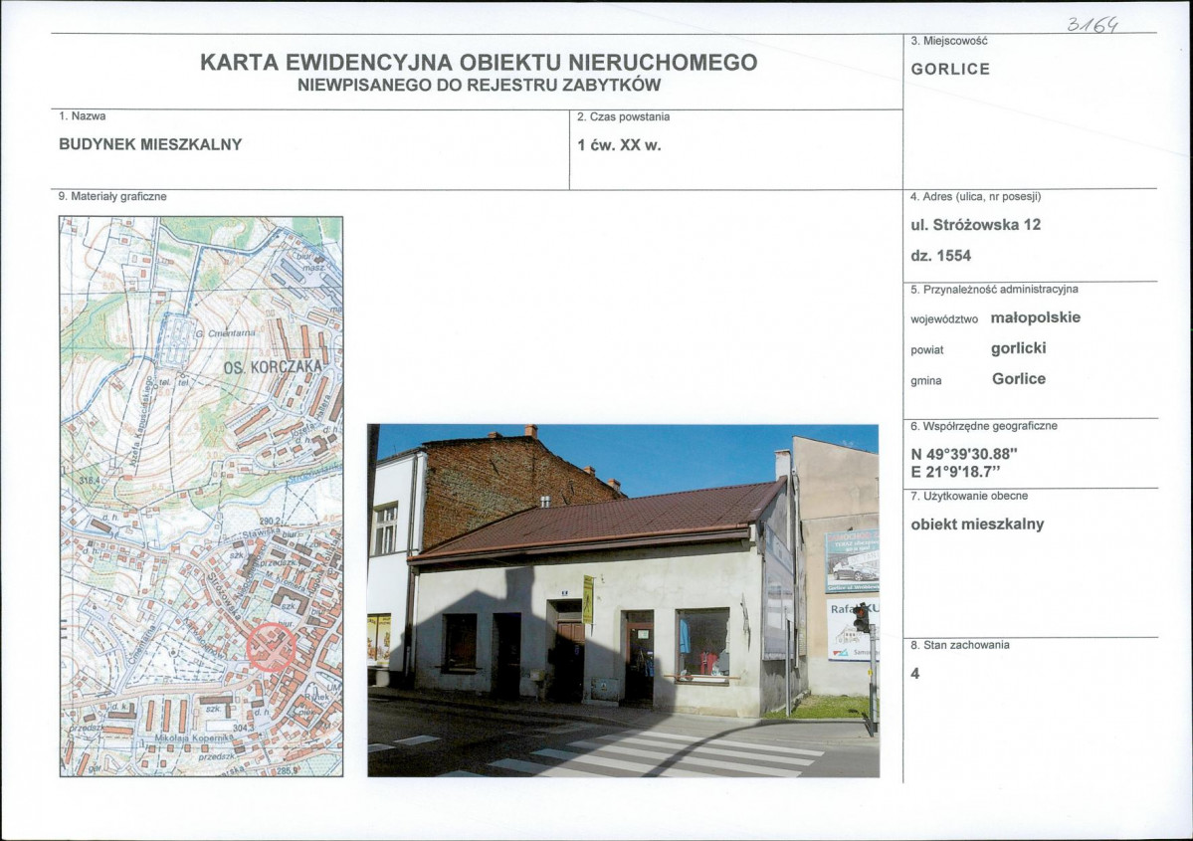Click the handwritten number 3164

tap(1094, 25)
